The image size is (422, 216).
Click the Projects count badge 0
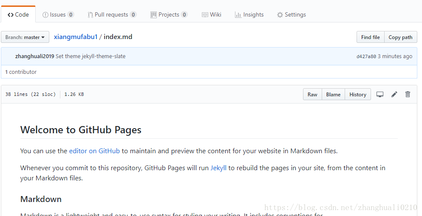tap(184, 14)
